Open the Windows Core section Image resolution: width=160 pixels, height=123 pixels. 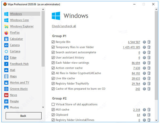pyautogui.click(x=19, y=20)
